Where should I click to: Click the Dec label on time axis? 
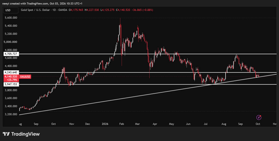click(87, 124)
